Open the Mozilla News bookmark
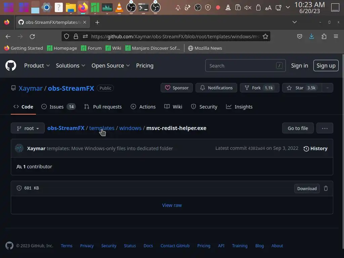This screenshot has height=258, width=344. point(205,48)
